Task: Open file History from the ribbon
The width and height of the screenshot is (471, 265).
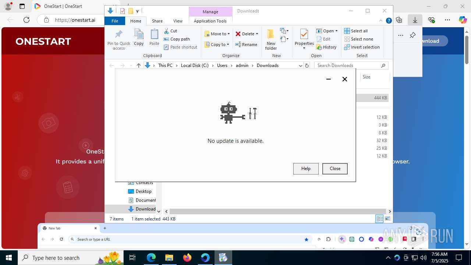Action: (326, 47)
